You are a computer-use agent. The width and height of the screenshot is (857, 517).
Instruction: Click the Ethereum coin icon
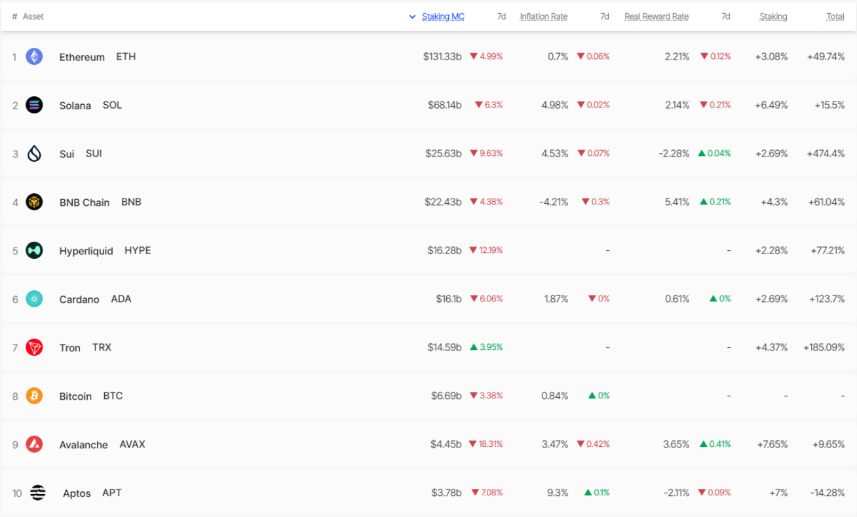pyautogui.click(x=34, y=56)
